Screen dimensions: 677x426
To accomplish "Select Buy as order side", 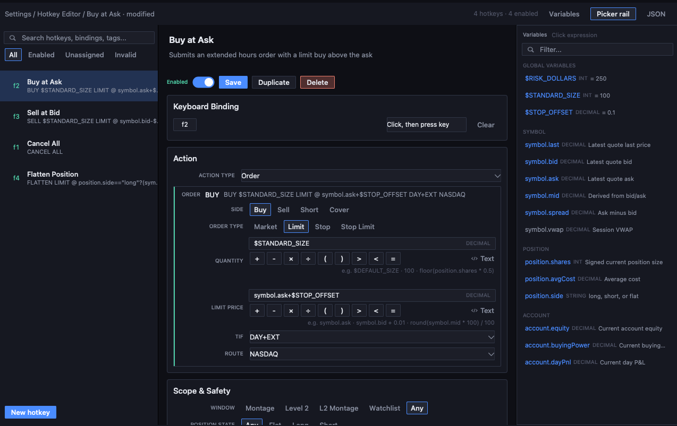I will (260, 210).
